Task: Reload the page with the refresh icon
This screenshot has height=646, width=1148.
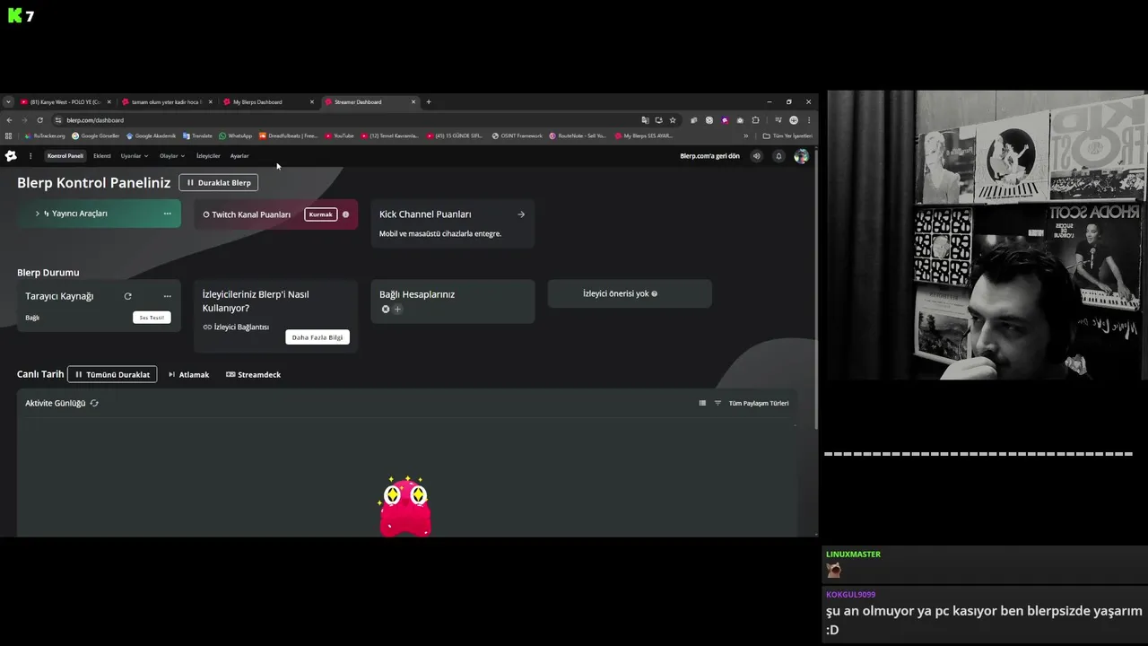Action: [x=39, y=120]
